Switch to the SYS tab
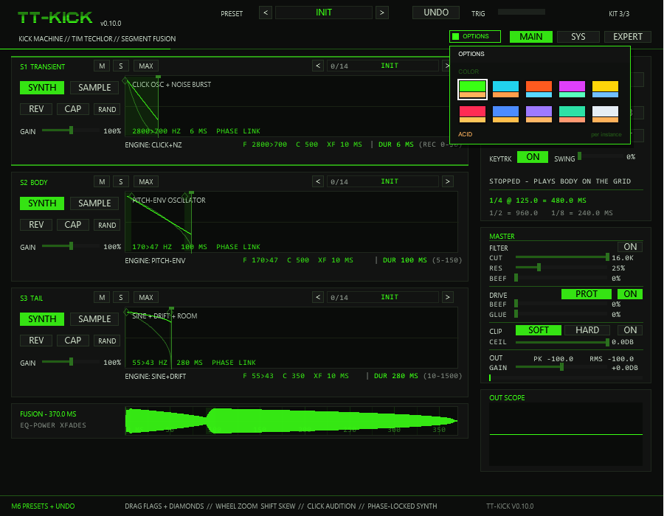The width and height of the screenshot is (664, 516). 578,37
